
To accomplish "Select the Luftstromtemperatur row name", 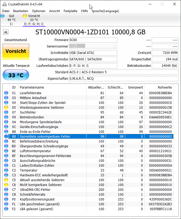I will click(x=35, y=151).
